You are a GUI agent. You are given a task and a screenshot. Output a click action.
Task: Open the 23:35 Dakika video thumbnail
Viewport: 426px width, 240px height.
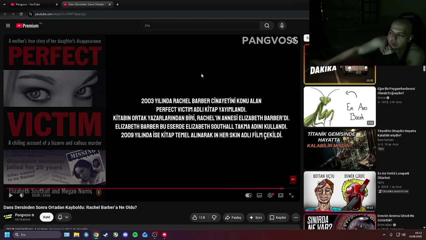point(340,75)
